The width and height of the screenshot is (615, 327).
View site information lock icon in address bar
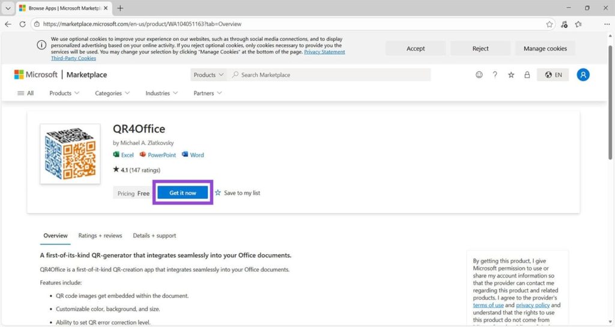(x=37, y=24)
